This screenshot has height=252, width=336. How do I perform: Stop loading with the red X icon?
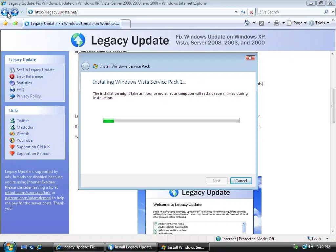click(251, 12)
